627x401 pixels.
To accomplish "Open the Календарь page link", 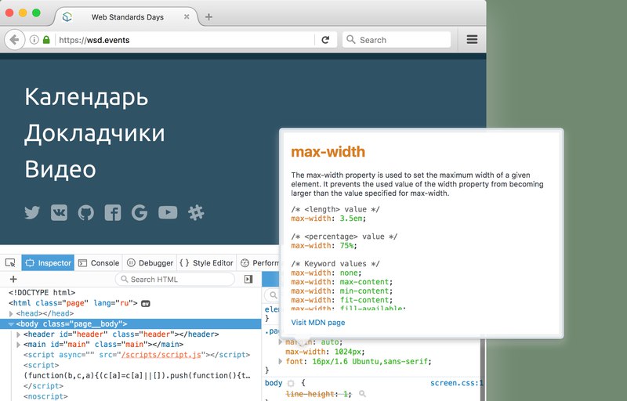I will [86, 97].
